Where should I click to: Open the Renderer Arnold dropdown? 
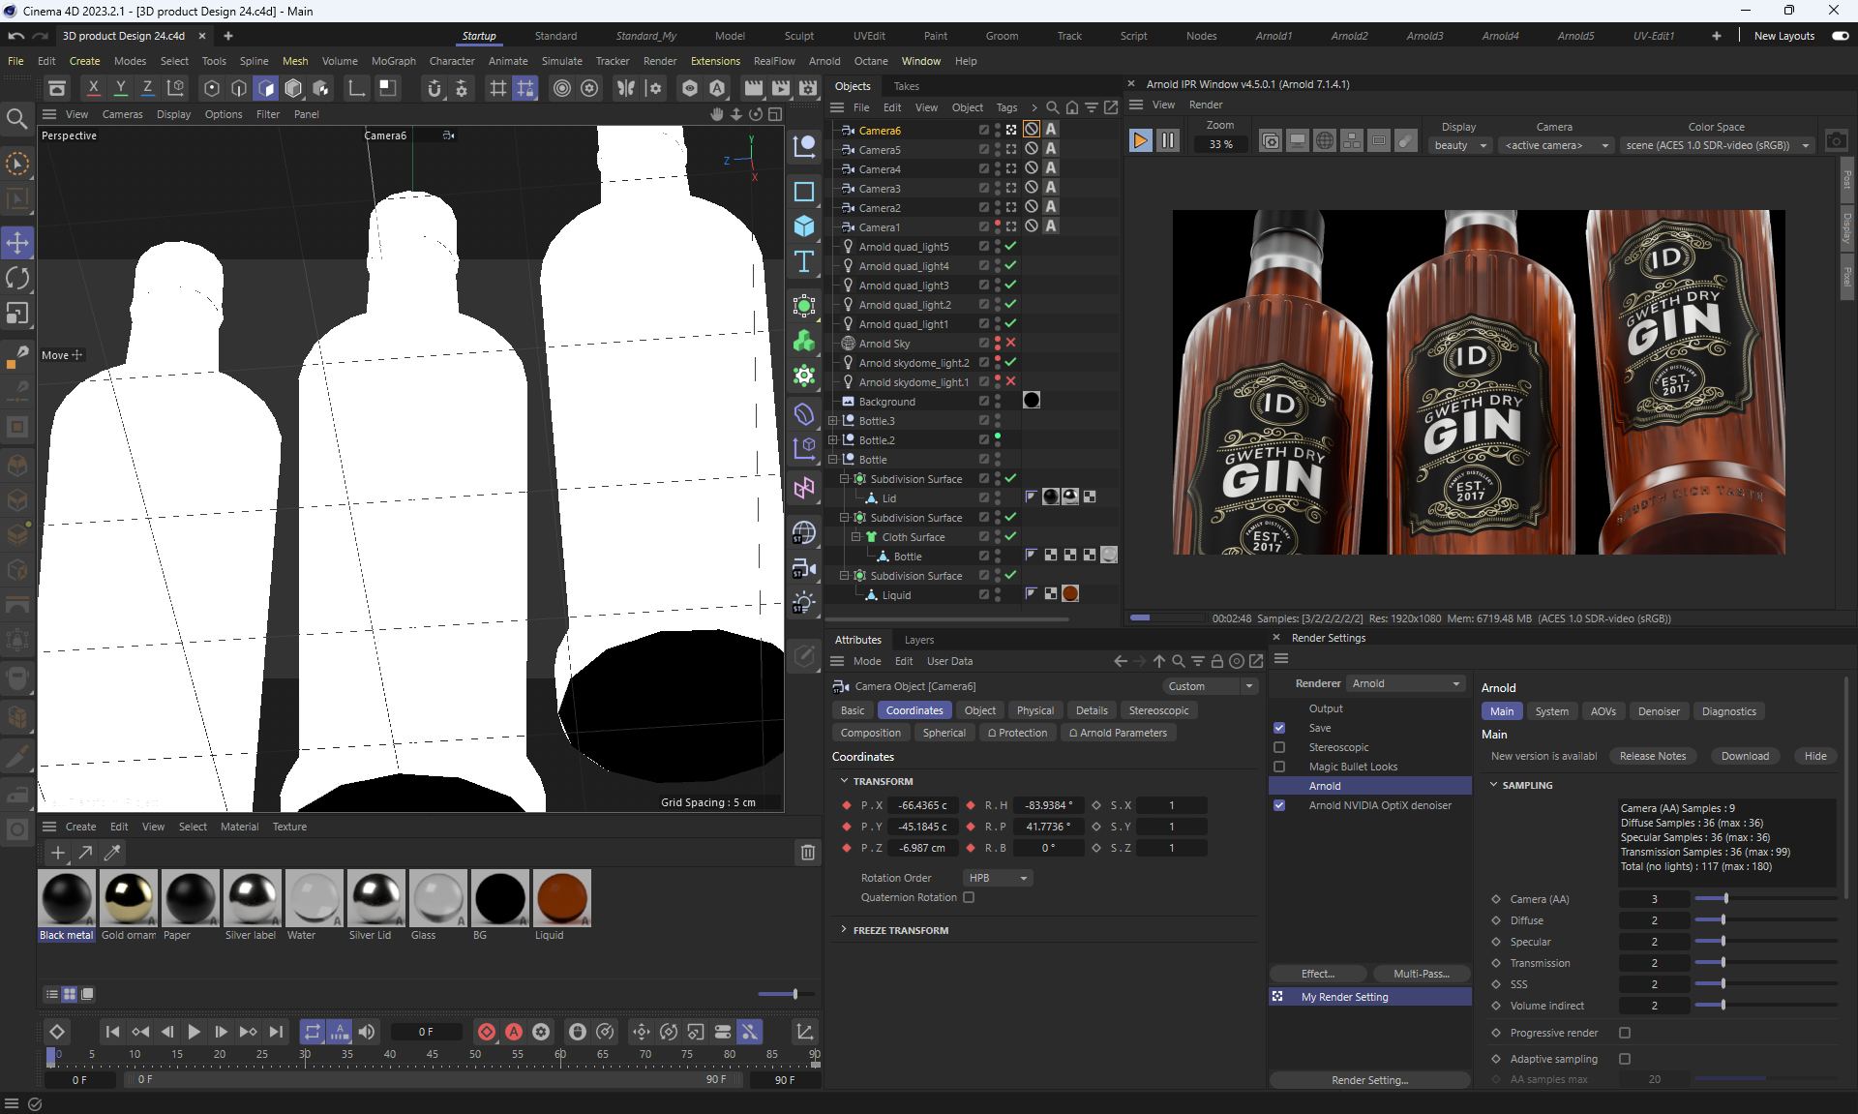coord(1406,683)
